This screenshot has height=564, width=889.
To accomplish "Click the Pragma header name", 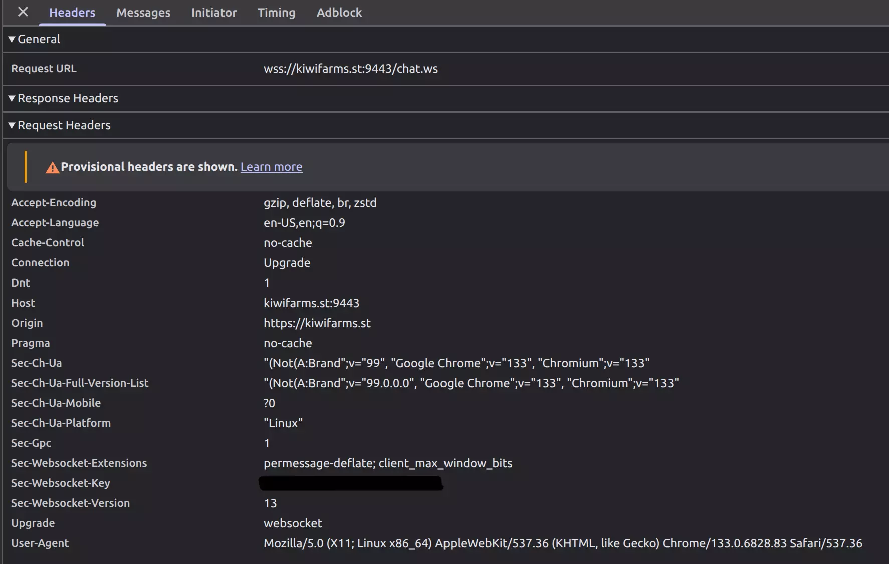I will 31,343.
